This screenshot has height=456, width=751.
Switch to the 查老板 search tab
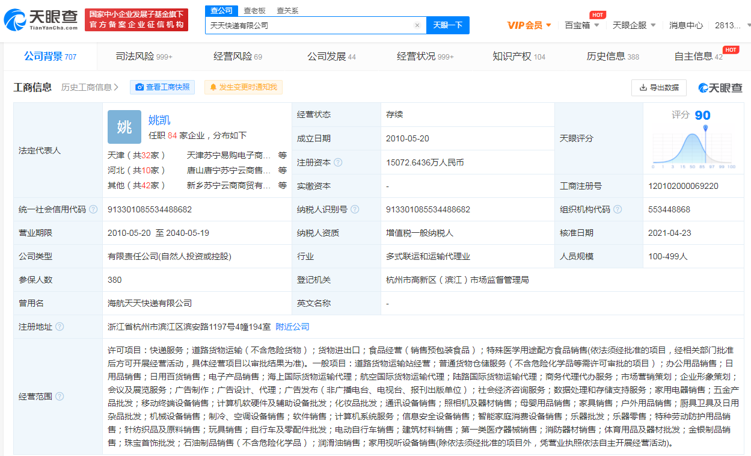pos(254,11)
